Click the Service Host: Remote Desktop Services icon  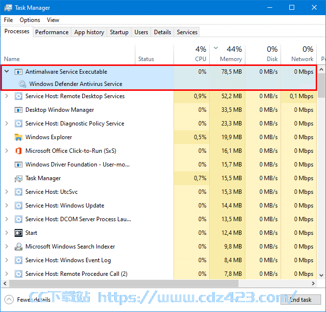click(19, 96)
